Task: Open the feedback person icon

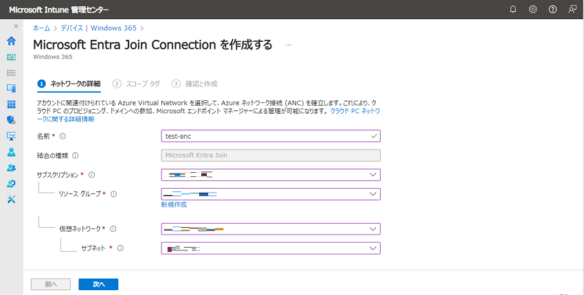Action: pyautogui.click(x=572, y=10)
